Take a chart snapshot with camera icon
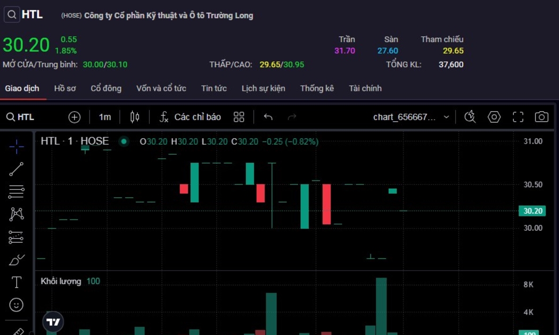This screenshot has height=335, width=559. point(541,117)
